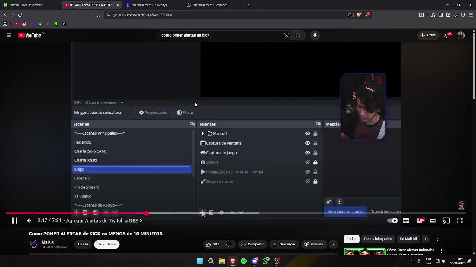Image resolution: width=476 pixels, height=267 pixels.
Task: Toggle the eye for 'Marco 1' in the video
Action: coord(308,133)
